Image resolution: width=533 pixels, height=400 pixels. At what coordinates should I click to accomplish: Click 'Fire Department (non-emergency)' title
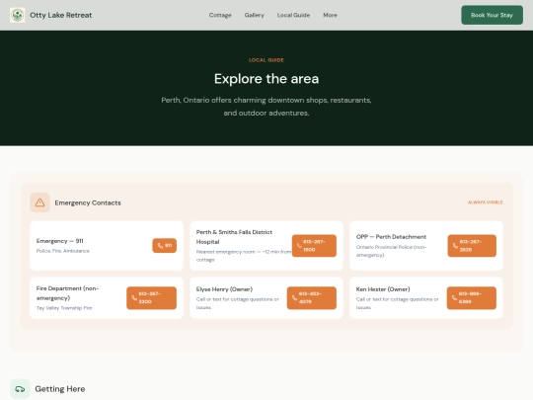point(67,293)
